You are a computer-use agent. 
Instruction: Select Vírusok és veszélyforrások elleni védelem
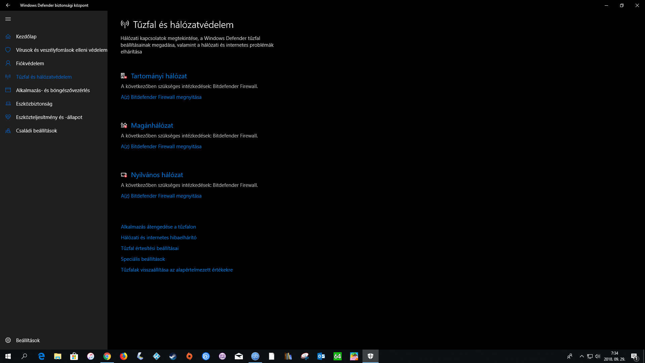61,50
